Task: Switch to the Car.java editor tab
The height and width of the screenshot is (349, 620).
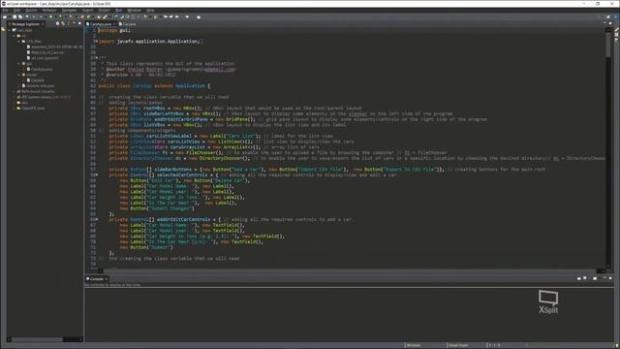Action: coord(127,24)
